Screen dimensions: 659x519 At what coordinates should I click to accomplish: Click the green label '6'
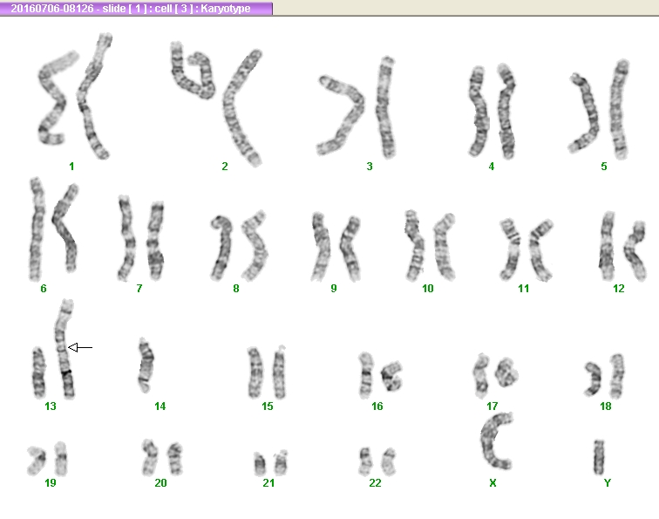[44, 289]
